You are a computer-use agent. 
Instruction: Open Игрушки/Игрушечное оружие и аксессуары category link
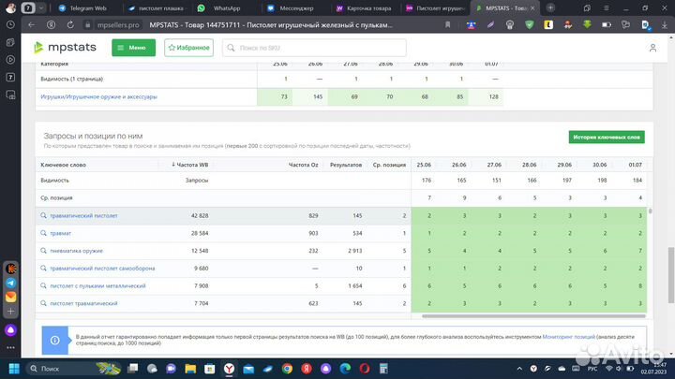coord(99,96)
